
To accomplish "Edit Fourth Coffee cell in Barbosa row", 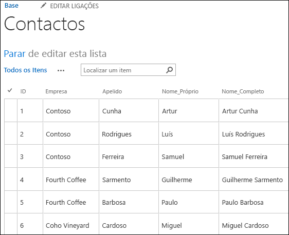I will 71,202.
